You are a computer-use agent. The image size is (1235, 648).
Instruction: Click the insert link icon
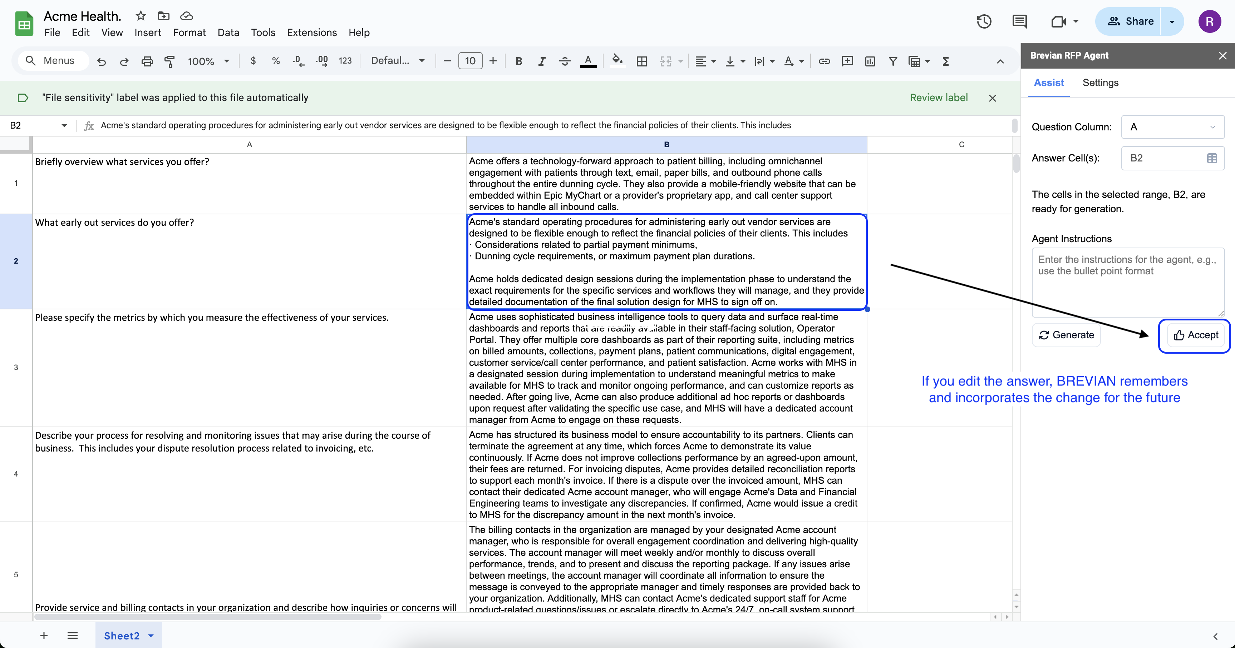824,61
